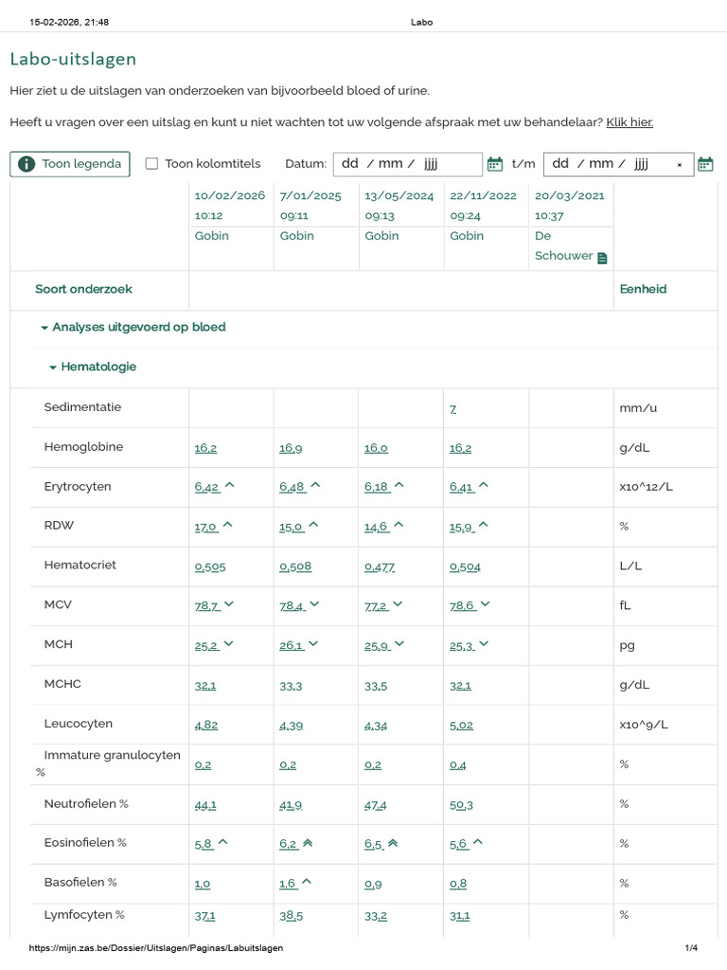Open Hemoglobine value 16,2 from 10/02/2026
Screen dimensions: 727x970
(x=205, y=448)
